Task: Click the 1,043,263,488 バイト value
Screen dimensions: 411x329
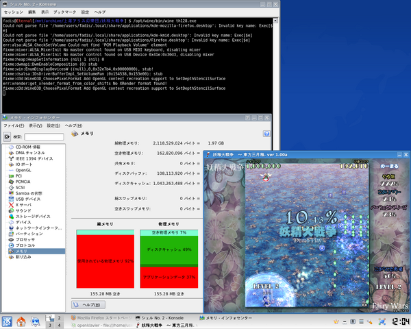Action: tap(174, 183)
